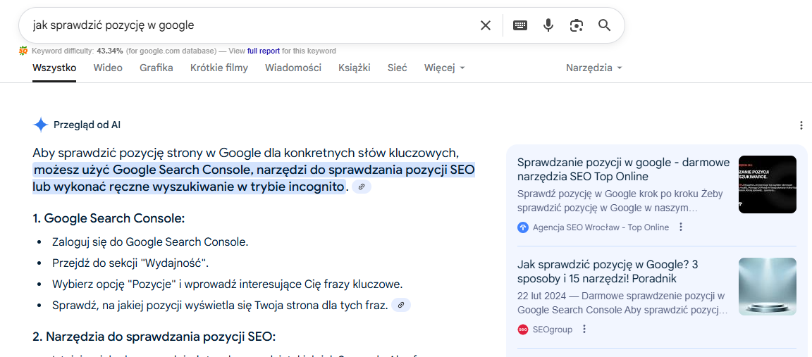Select the Wszystko tab
Screen dimensions: 812x357
54,68
